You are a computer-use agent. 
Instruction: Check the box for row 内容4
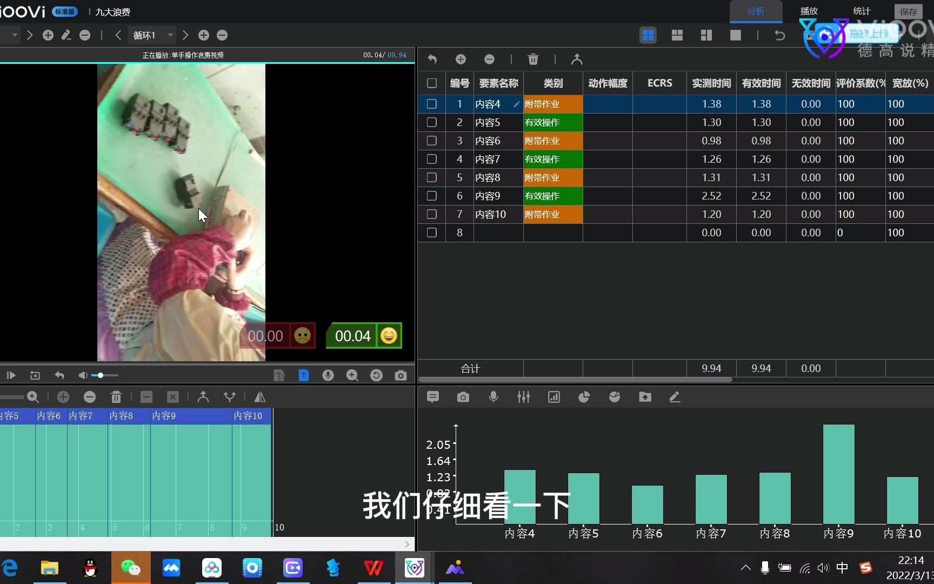(x=431, y=104)
